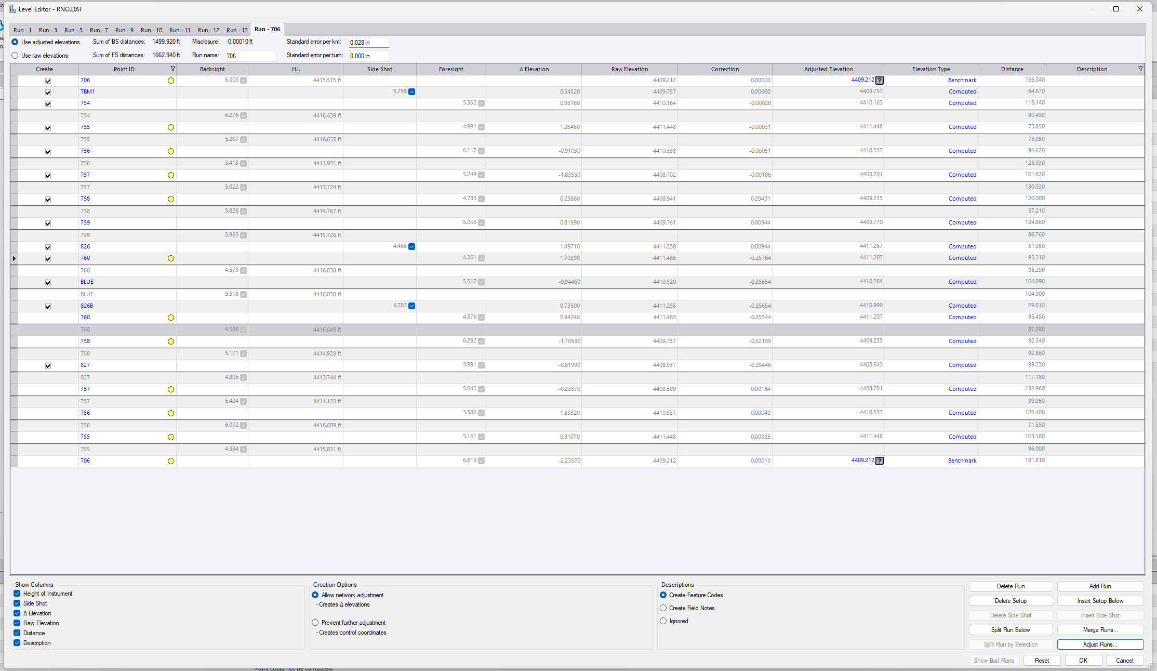Click Insert Setup Below button
The image size is (1157, 671).
point(1100,601)
